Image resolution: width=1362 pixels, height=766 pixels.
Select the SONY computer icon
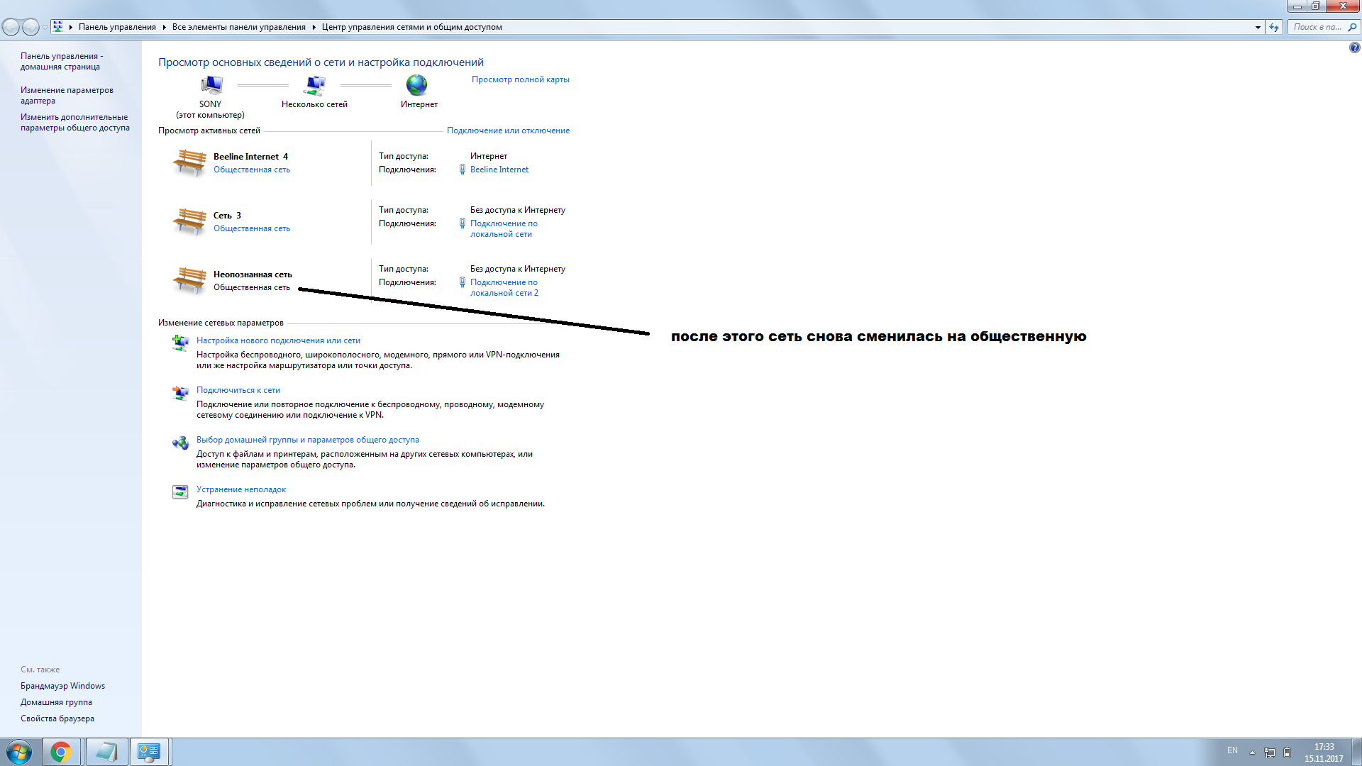tap(211, 85)
